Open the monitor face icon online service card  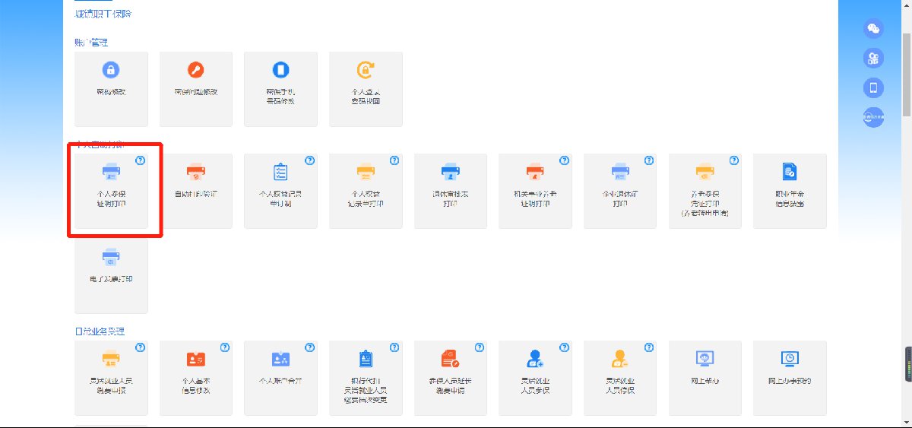pos(705,378)
